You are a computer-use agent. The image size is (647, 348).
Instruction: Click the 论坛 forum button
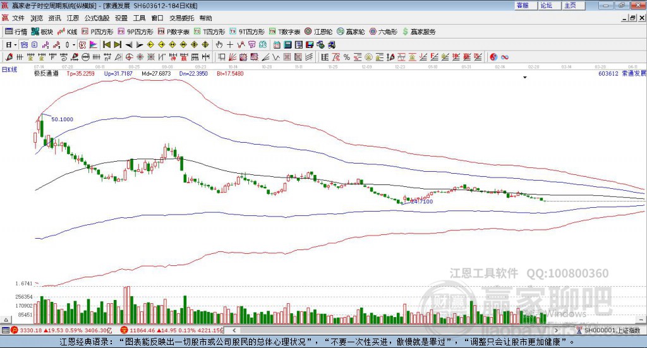tap(549, 5)
